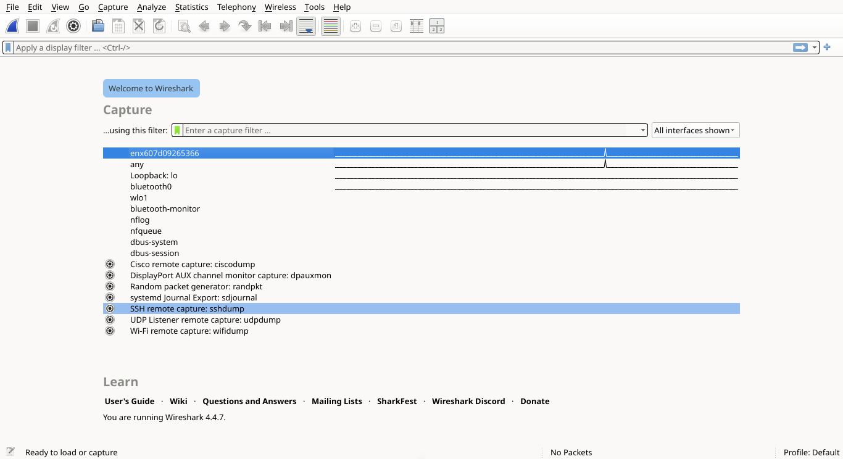Click the ciscodump interface settings gear icon
843x459 pixels.
coord(110,264)
